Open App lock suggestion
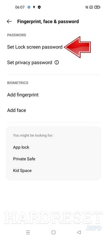This screenshot has height=239, width=107. (21, 147)
